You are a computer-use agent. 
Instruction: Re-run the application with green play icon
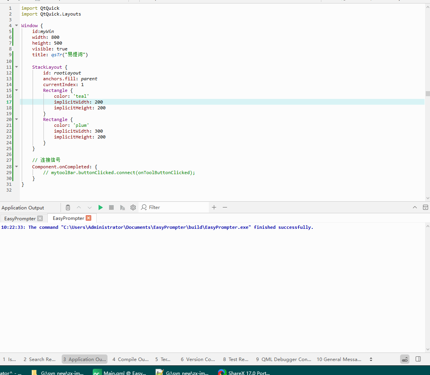click(x=101, y=207)
